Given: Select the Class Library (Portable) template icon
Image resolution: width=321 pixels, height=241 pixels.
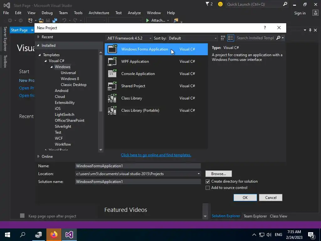Looking at the screenshot, I should pyautogui.click(x=112, y=110).
